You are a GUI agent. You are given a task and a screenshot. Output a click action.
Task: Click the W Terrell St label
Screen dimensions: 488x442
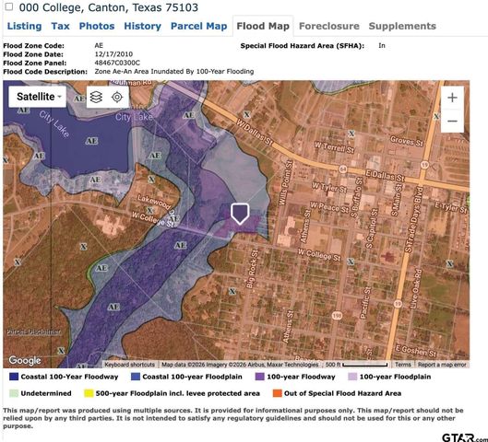[334, 147]
